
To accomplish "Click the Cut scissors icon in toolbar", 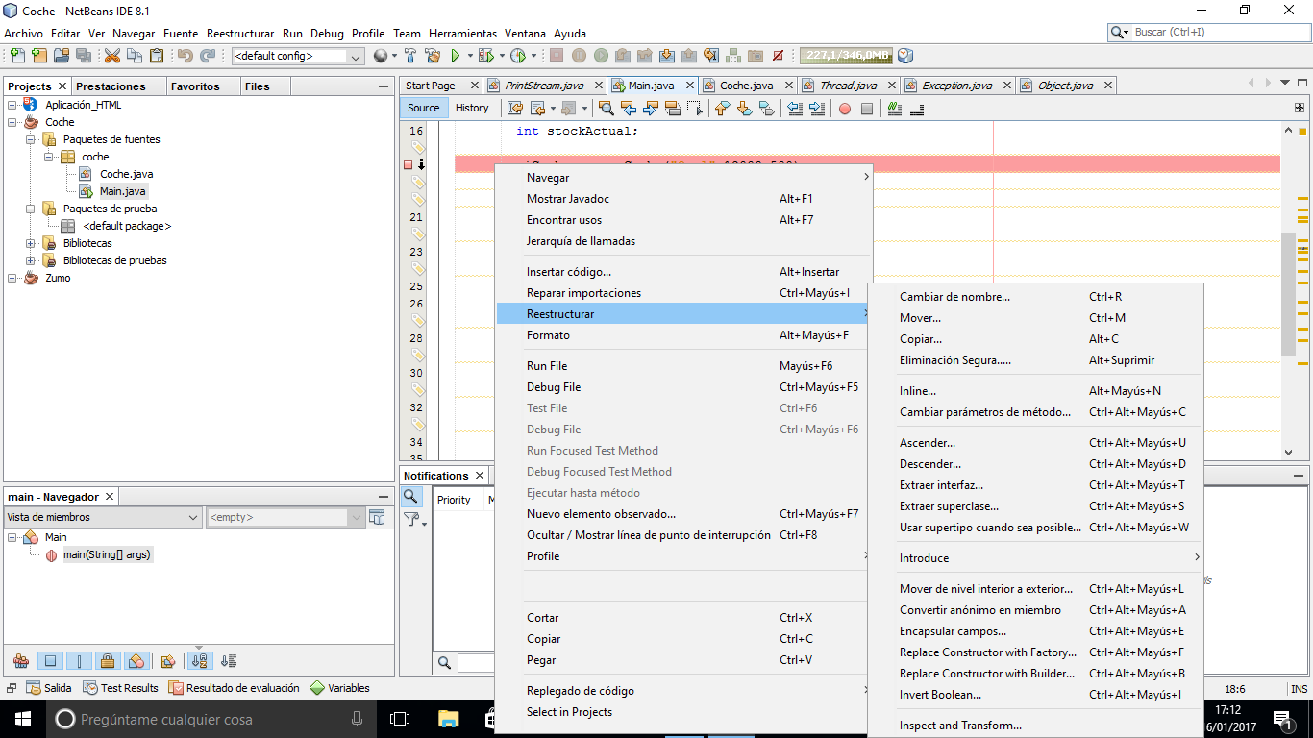I will click(112, 56).
